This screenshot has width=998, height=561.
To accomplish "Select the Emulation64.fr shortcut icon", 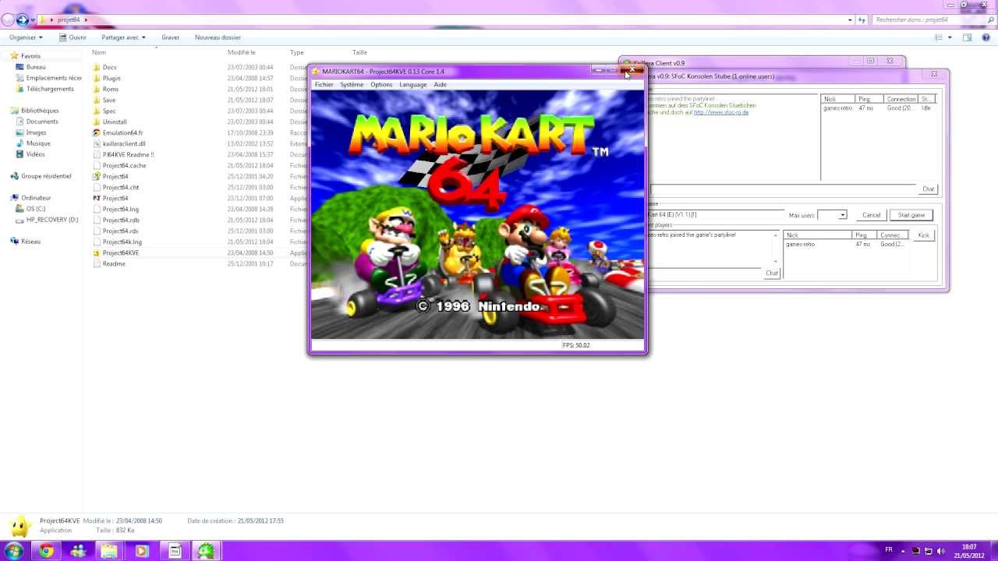I will coord(97,132).
